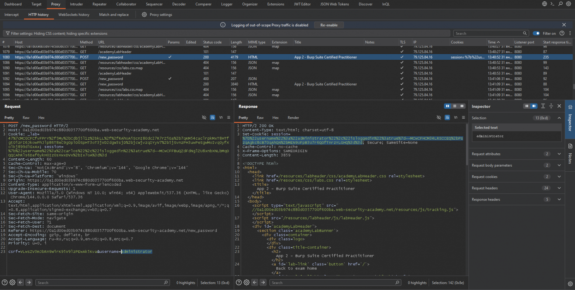
Task: Close the Inspector panel
Action: tap(559, 106)
